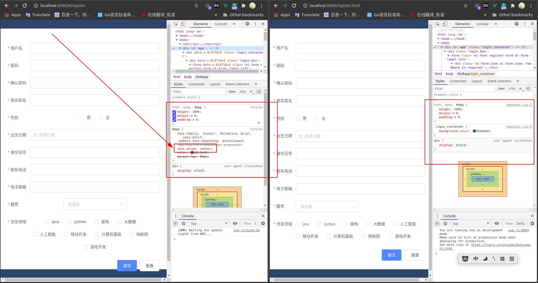The height and width of the screenshot is (283, 538).
Task: Click 重置 button in left form
Action: (150, 266)
